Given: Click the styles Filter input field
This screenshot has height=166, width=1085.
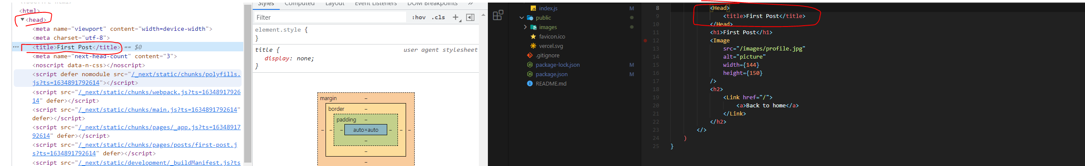Looking at the screenshot, I should tap(330, 17).
